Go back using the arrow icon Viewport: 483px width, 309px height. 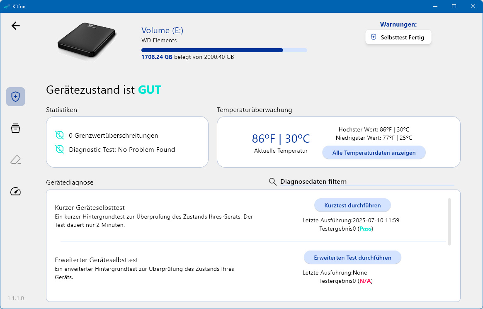pos(16,26)
